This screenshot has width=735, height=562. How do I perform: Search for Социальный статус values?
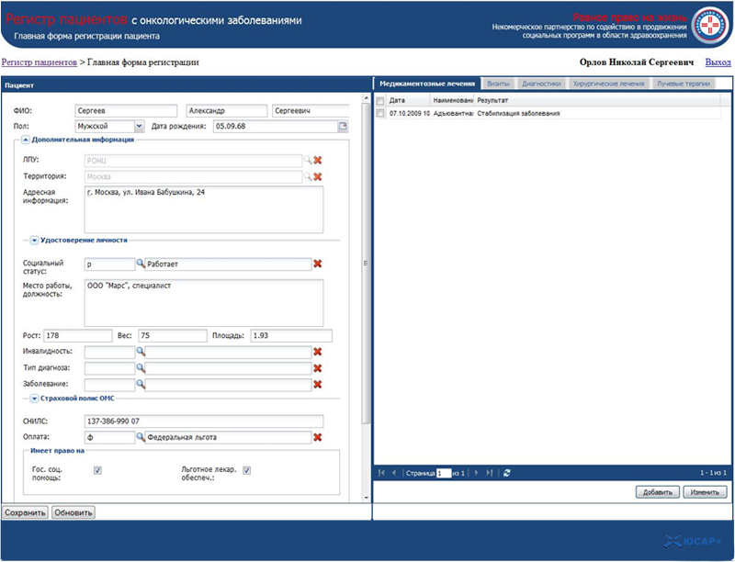point(141,264)
